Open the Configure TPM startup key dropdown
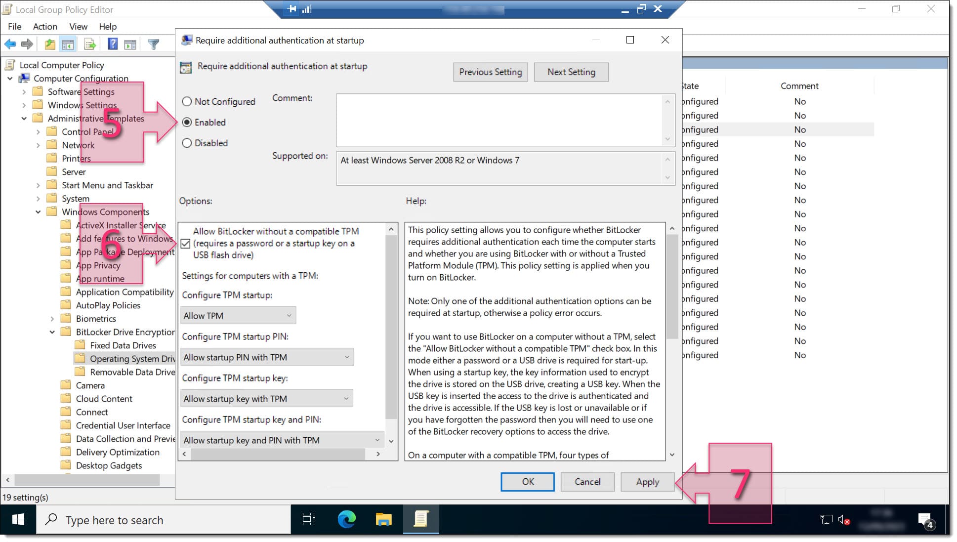Screen dimensions: 957x542 267,399
